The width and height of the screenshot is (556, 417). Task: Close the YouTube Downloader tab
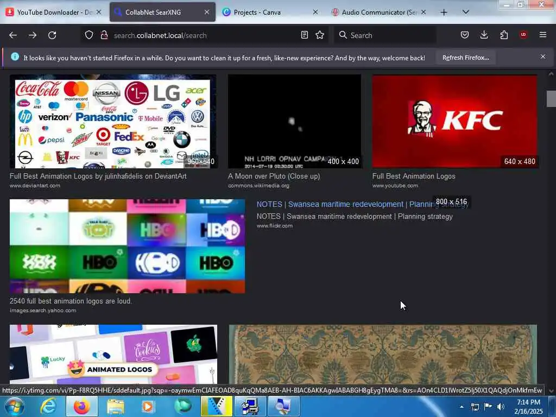tap(99, 12)
